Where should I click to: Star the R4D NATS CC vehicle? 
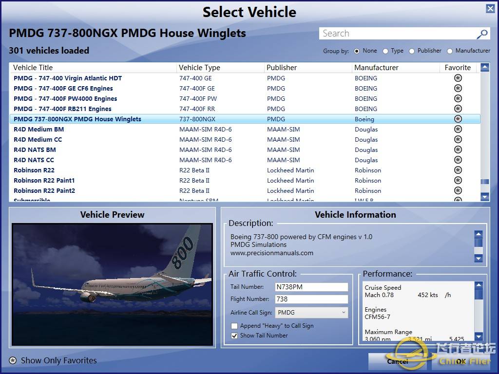coord(458,160)
